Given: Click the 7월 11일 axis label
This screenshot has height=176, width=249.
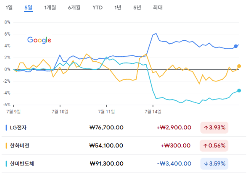Looking at the screenshot, I should [x=106, y=112].
